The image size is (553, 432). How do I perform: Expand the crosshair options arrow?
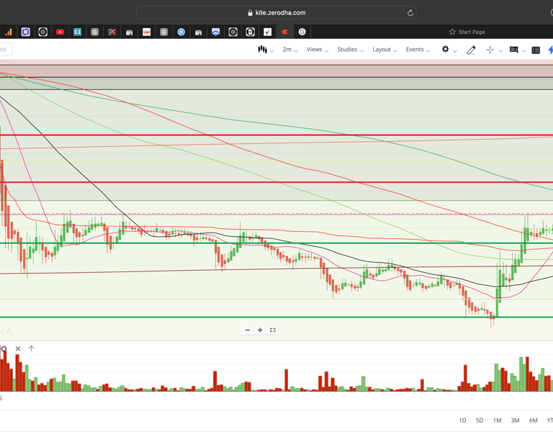point(500,51)
